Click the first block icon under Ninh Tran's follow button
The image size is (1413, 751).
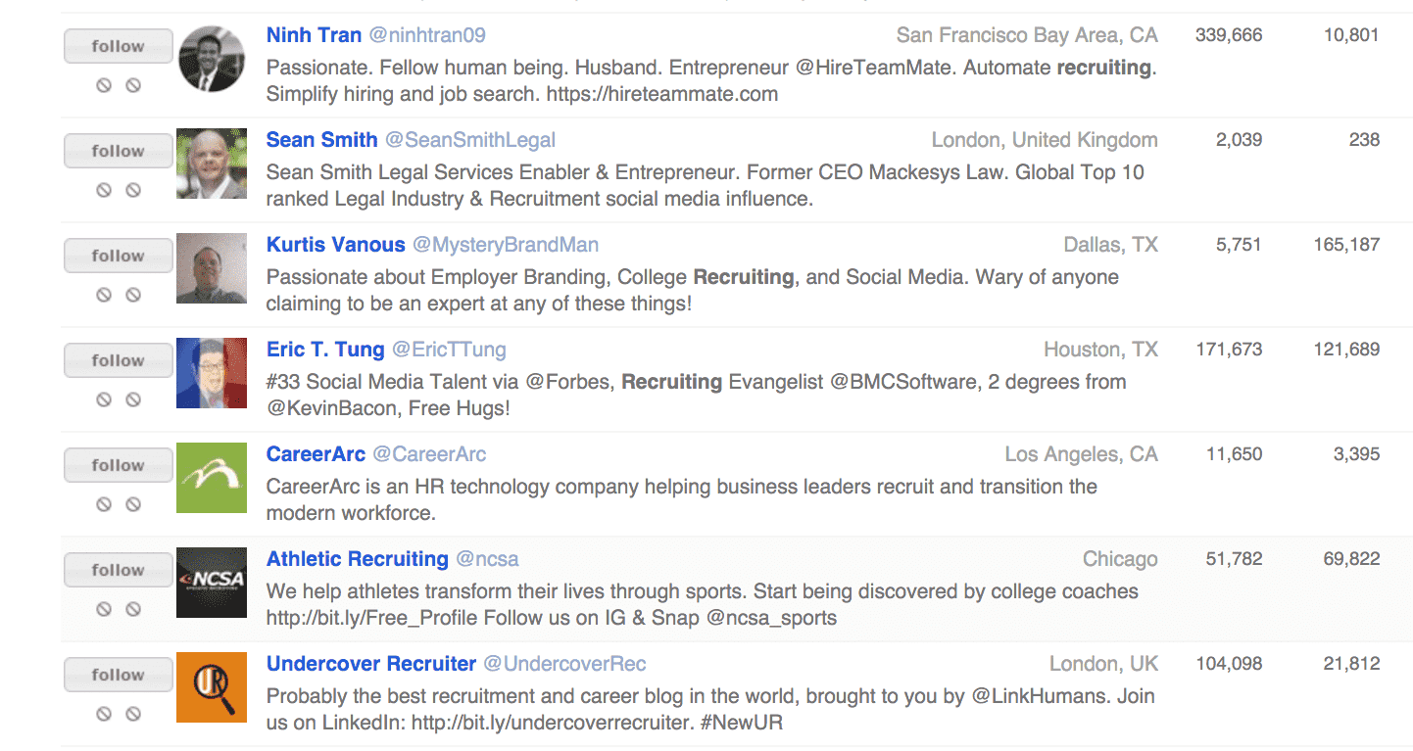[104, 85]
